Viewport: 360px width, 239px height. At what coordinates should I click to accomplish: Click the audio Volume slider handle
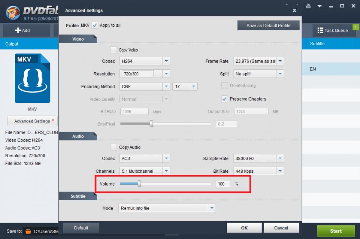coord(139,184)
